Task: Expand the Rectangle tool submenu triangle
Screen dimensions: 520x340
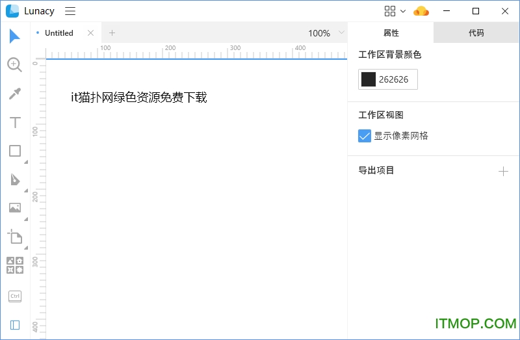Action: pyautogui.click(x=26, y=162)
